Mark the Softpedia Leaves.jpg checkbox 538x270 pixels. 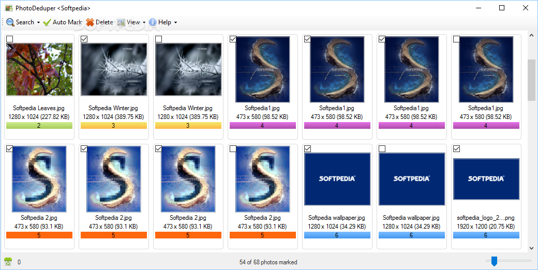10,39
